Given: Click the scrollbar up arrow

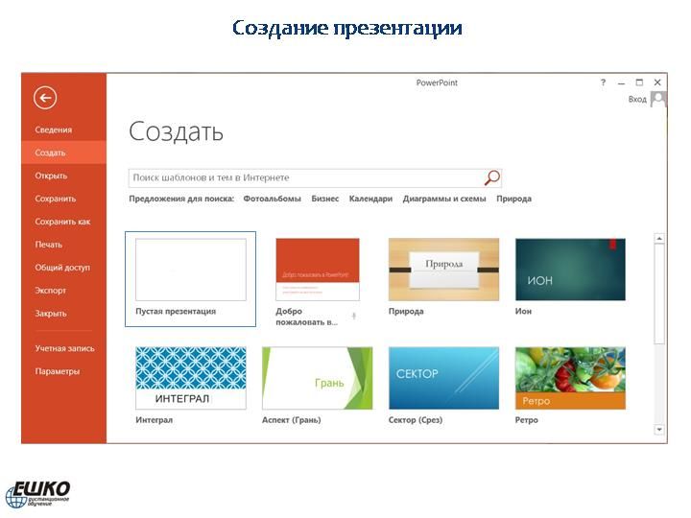Looking at the screenshot, I should click(x=659, y=238).
